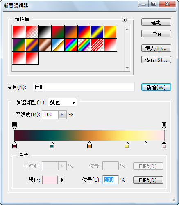Select the pale pink color stop
179x205 pixels.
pos(164,145)
